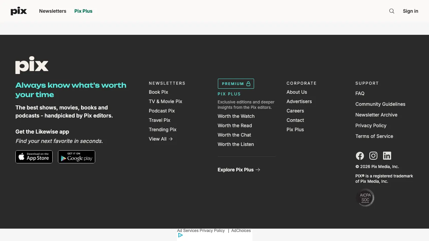Image resolution: width=429 pixels, height=241 pixels.
Task: Open the FAQ link
Action: click(360, 93)
